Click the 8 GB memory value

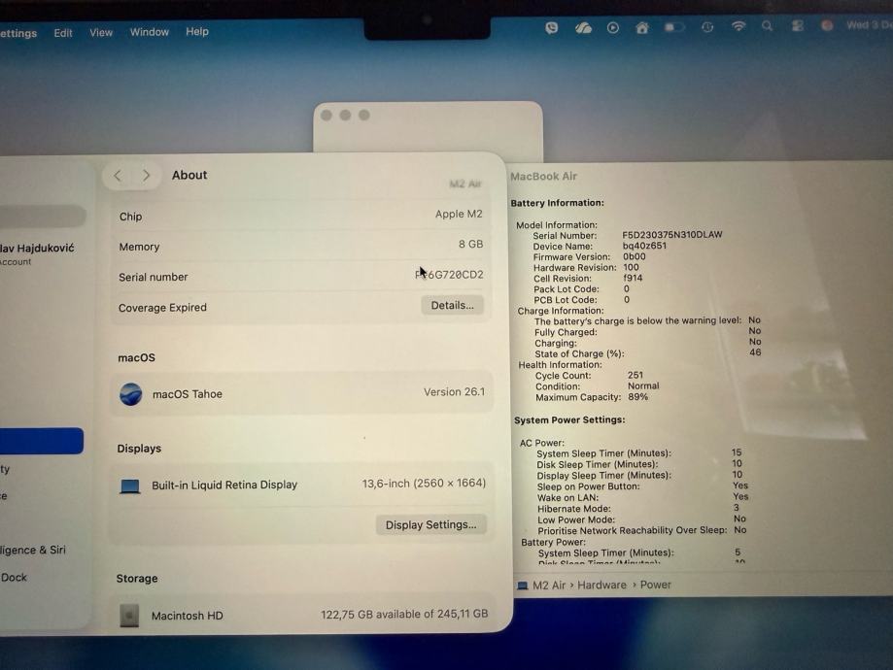coord(470,244)
